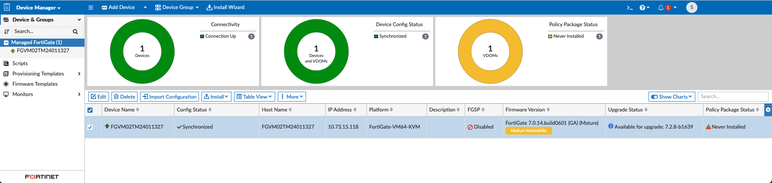Launch the Install Wizard
Image resolution: width=772 pixels, height=183 pixels.
pos(225,7)
